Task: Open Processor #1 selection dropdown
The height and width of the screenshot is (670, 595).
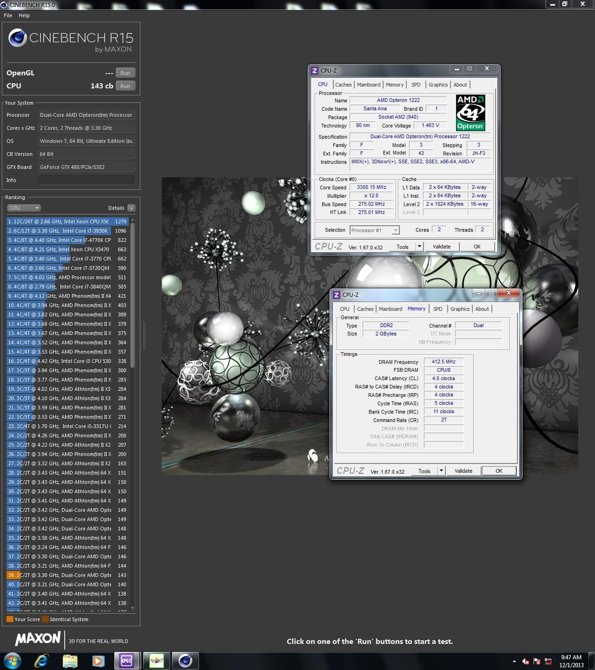Action: point(375,230)
